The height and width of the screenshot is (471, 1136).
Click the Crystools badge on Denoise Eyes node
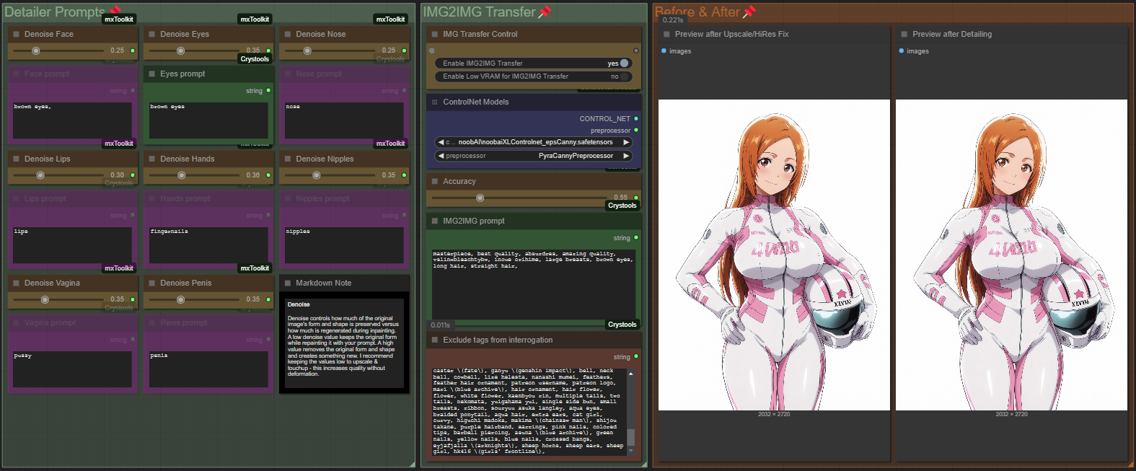(x=255, y=59)
